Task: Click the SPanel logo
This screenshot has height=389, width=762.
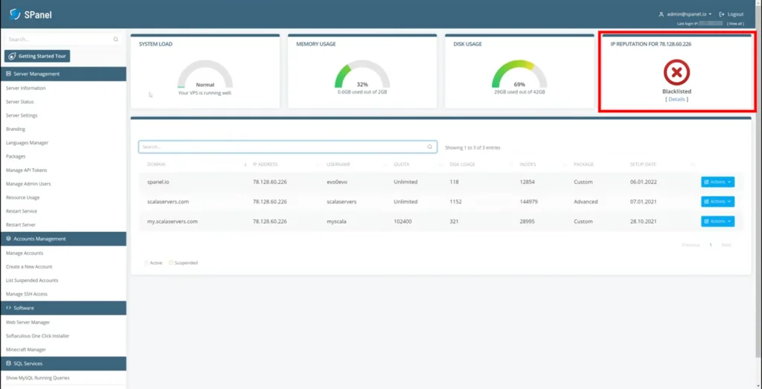Action: point(30,15)
